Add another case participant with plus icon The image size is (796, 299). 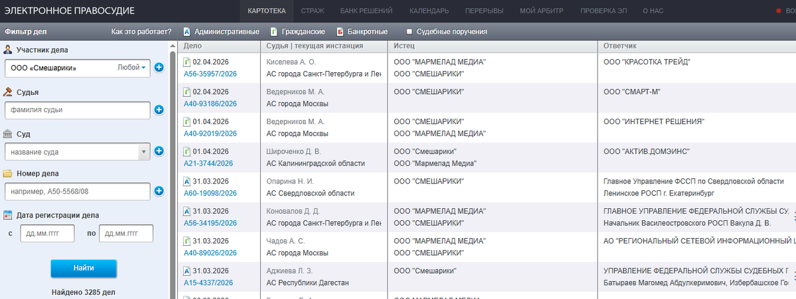159,68
